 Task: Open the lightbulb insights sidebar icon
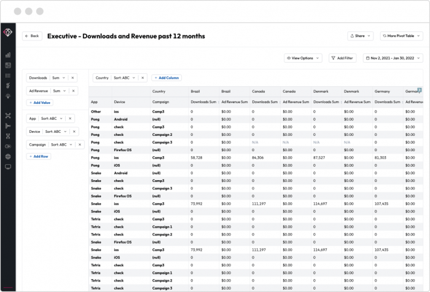8,96
